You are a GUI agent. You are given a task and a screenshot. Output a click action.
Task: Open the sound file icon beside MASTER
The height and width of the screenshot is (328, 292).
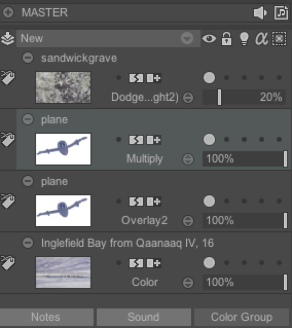[281, 13]
